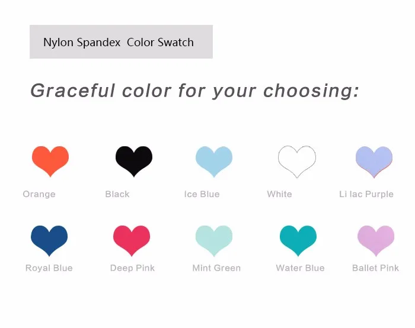Click the Black color label
415x328 pixels.
click(x=117, y=194)
